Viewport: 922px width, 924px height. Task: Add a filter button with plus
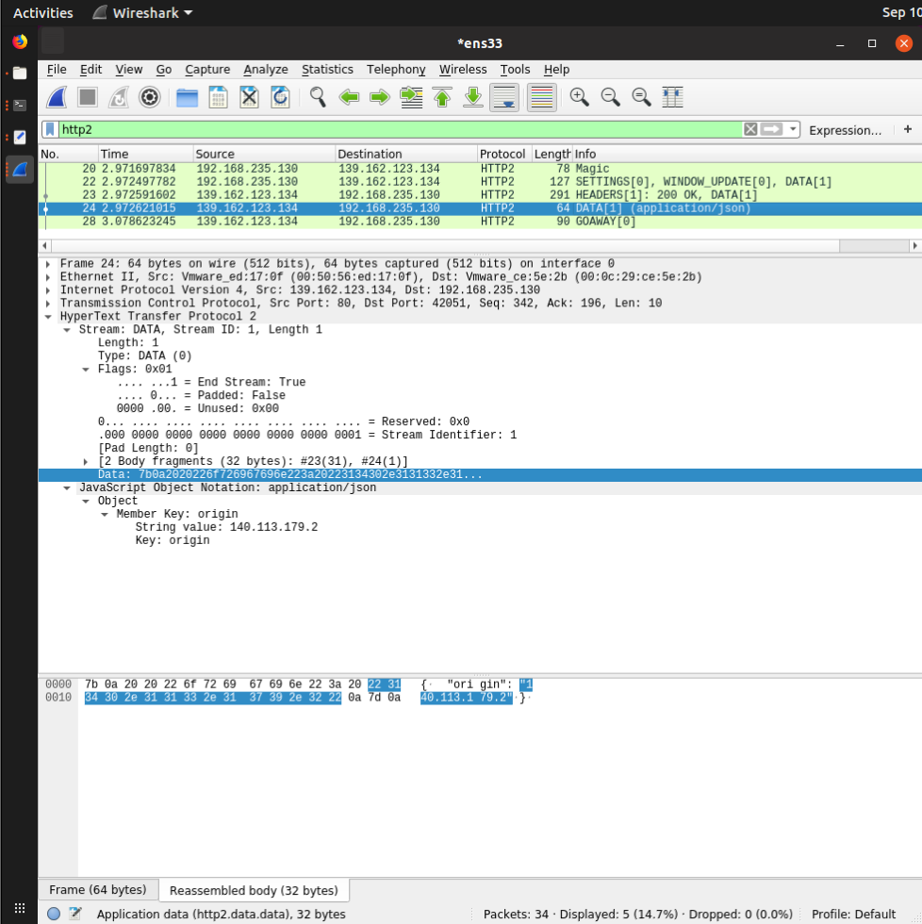point(907,130)
